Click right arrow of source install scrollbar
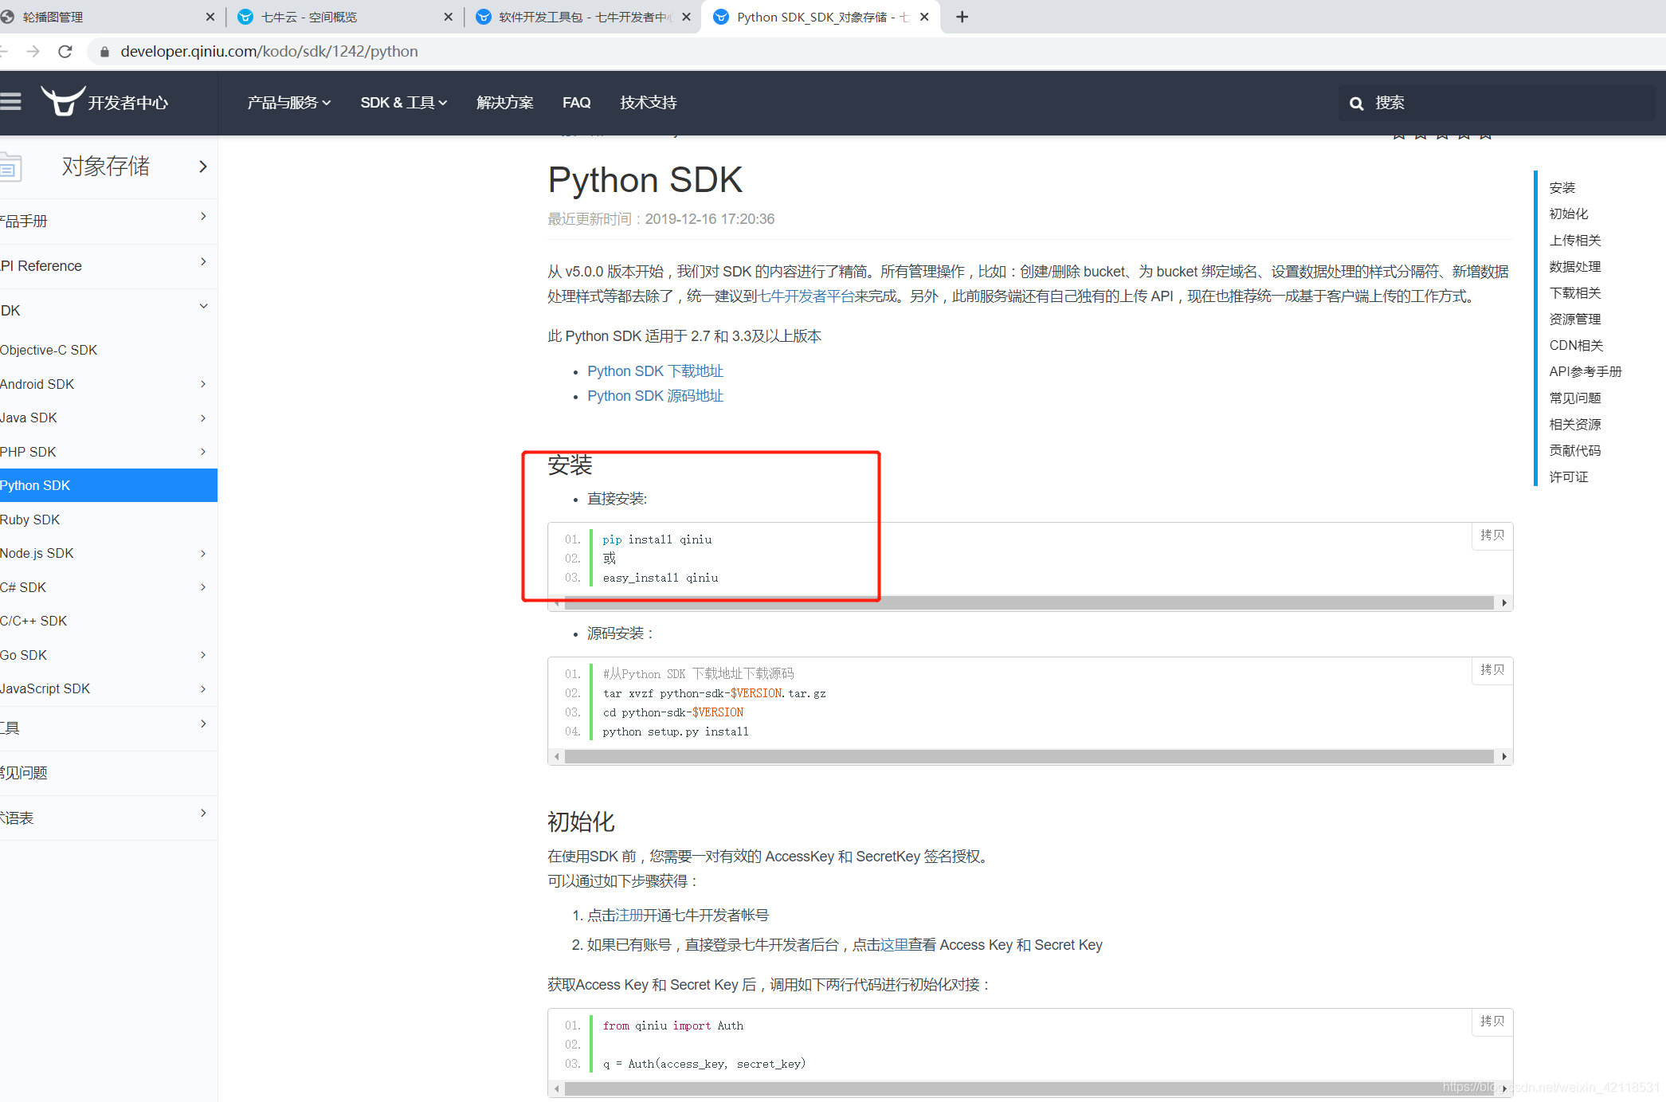 tap(1503, 757)
